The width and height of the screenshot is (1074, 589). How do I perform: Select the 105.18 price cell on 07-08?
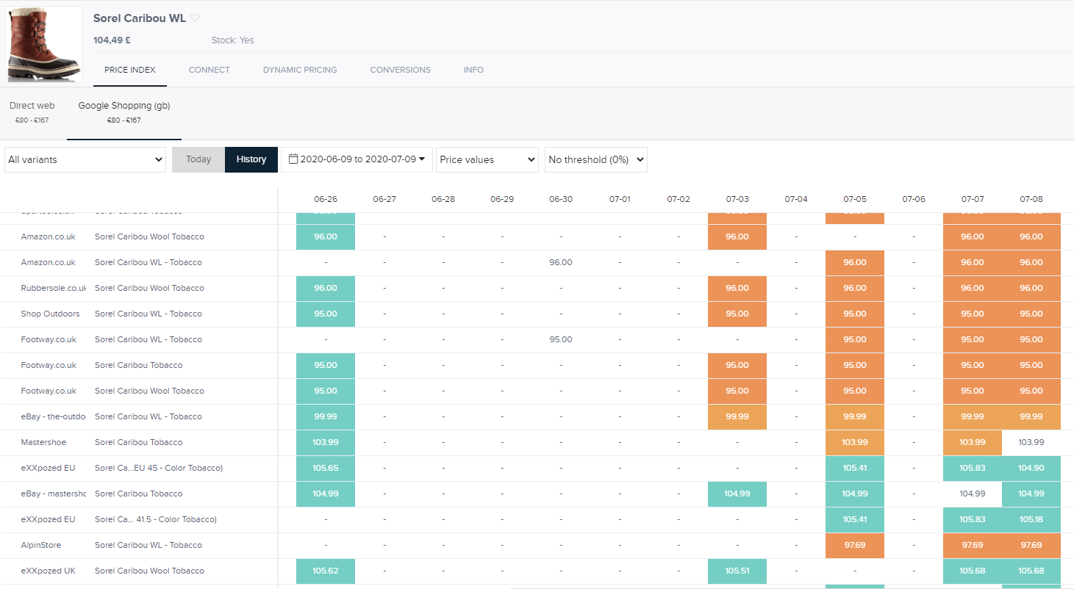1031,520
